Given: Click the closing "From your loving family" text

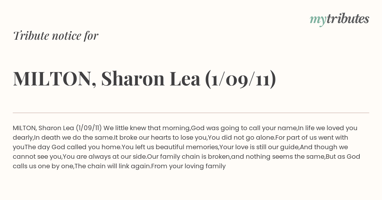Looking at the screenshot, I should [x=188, y=166].
